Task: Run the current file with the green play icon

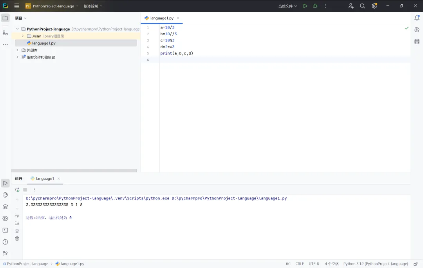Action: pyautogui.click(x=305, y=6)
